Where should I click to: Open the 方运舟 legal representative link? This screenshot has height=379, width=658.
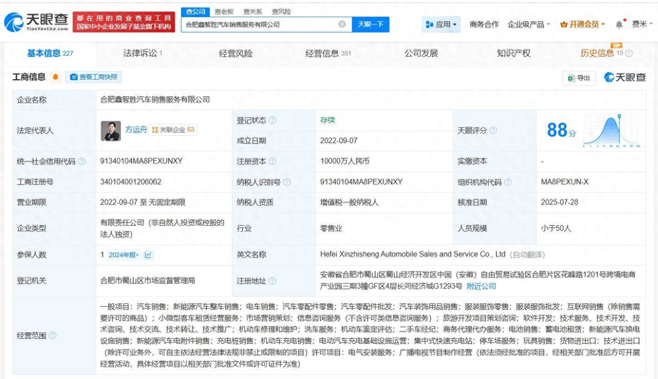click(x=136, y=129)
